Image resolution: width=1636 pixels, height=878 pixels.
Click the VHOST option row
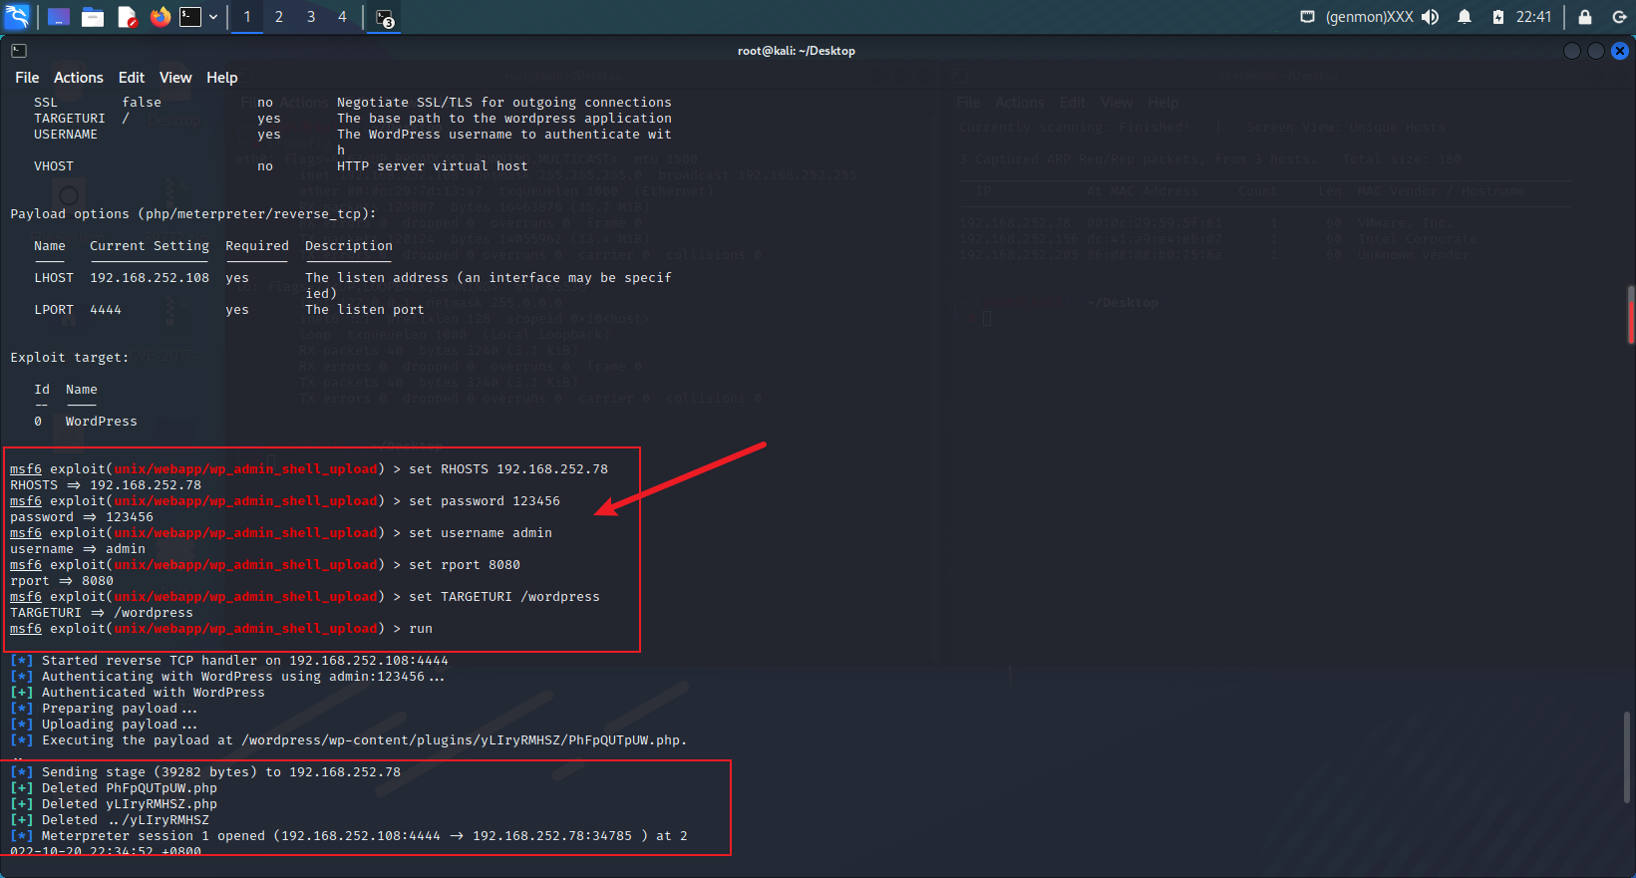coord(281,166)
